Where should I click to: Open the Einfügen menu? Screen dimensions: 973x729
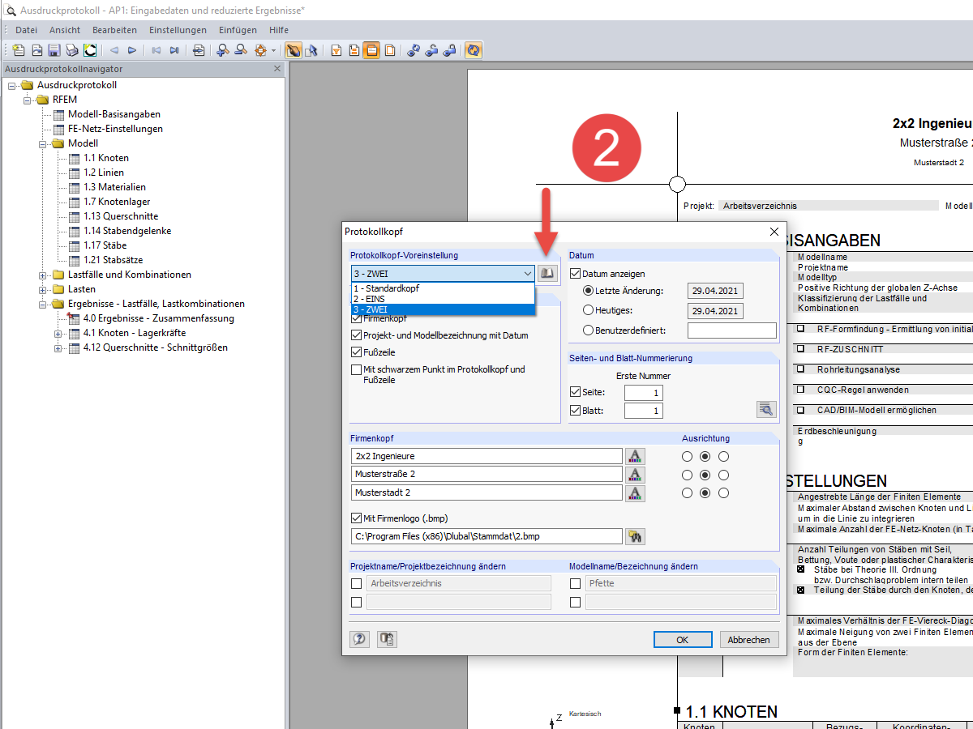tap(238, 30)
